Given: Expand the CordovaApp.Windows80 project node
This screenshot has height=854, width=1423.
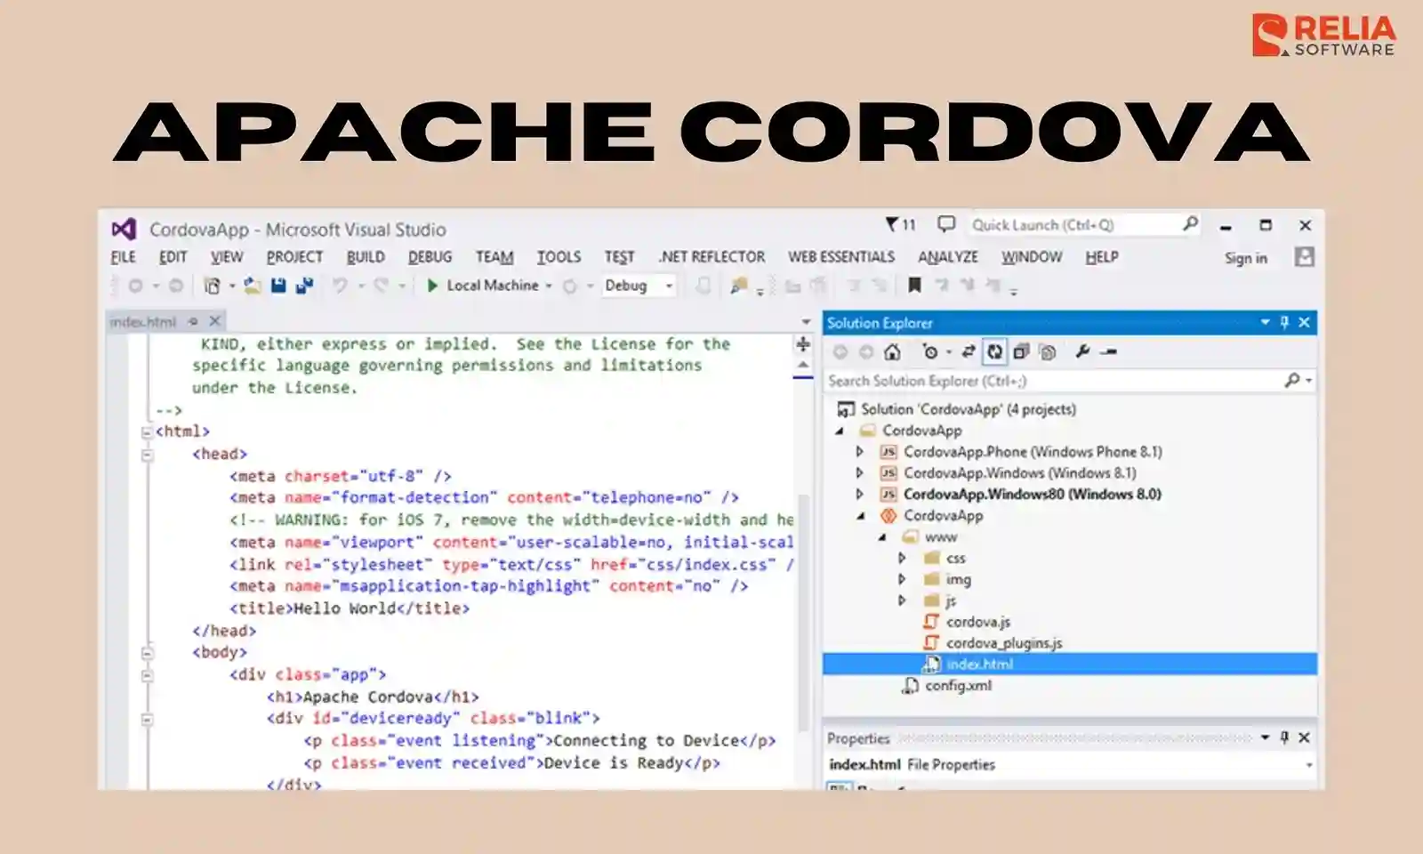Looking at the screenshot, I should point(859,495).
